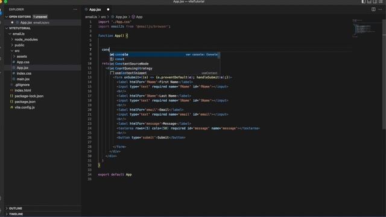Collapse the OPEN EDITORS section
Viewport: 386px width, 217px height.
[7, 17]
